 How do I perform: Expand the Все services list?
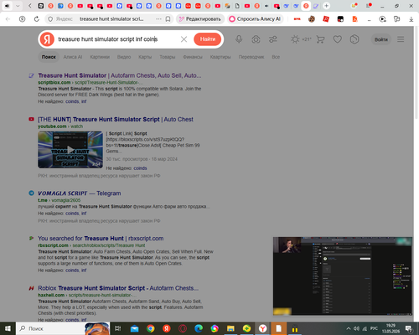pos(276,57)
